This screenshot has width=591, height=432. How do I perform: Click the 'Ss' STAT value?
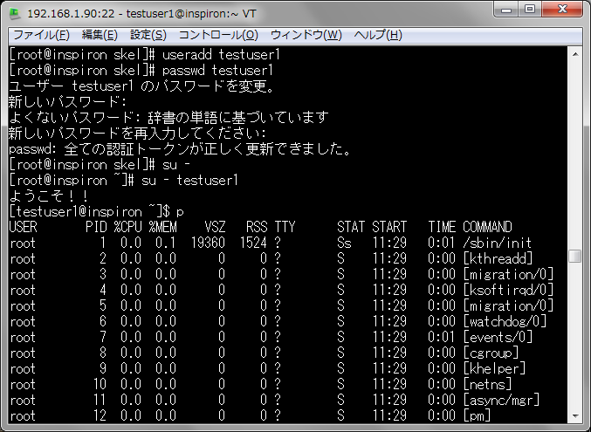pyautogui.click(x=344, y=243)
